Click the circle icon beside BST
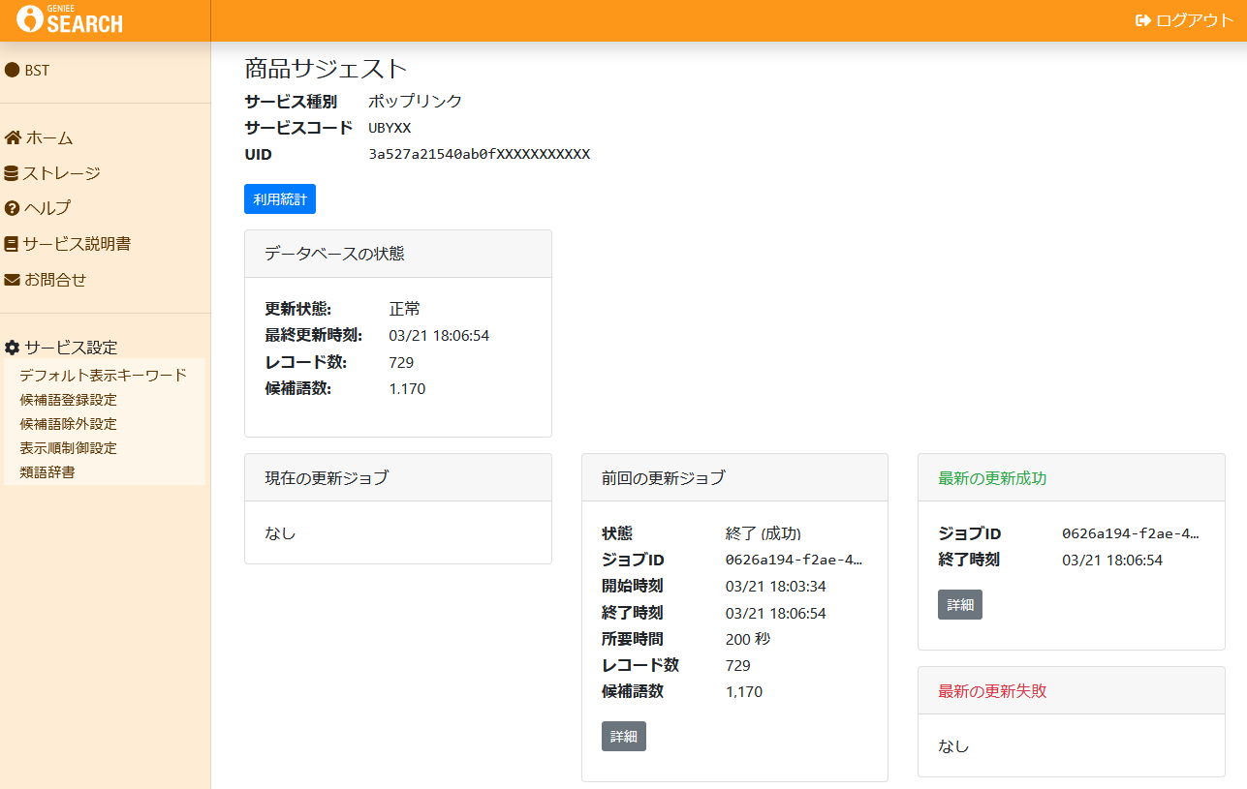The image size is (1247, 789). click(13, 70)
